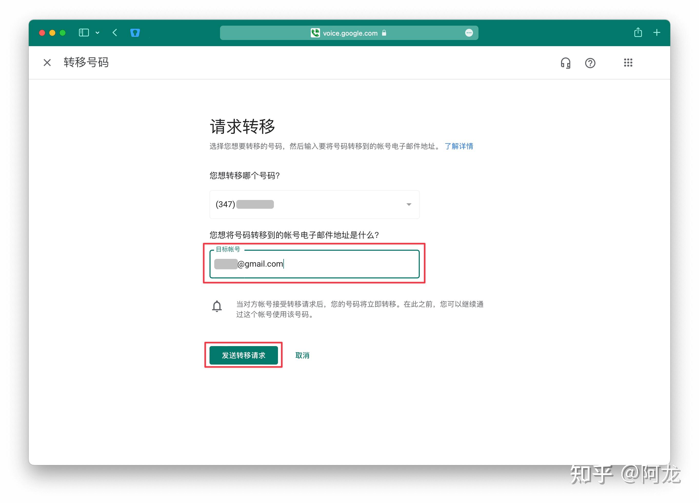Viewport: 699px width, 503px height.
Task: Click the green maximize window button
Action: (x=63, y=33)
